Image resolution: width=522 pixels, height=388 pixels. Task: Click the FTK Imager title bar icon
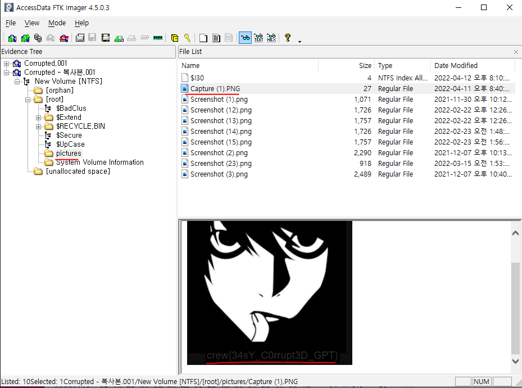pyautogui.click(x=9, y=7)
